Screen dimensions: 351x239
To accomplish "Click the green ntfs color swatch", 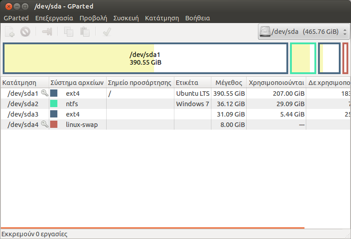I will [54, 103].
